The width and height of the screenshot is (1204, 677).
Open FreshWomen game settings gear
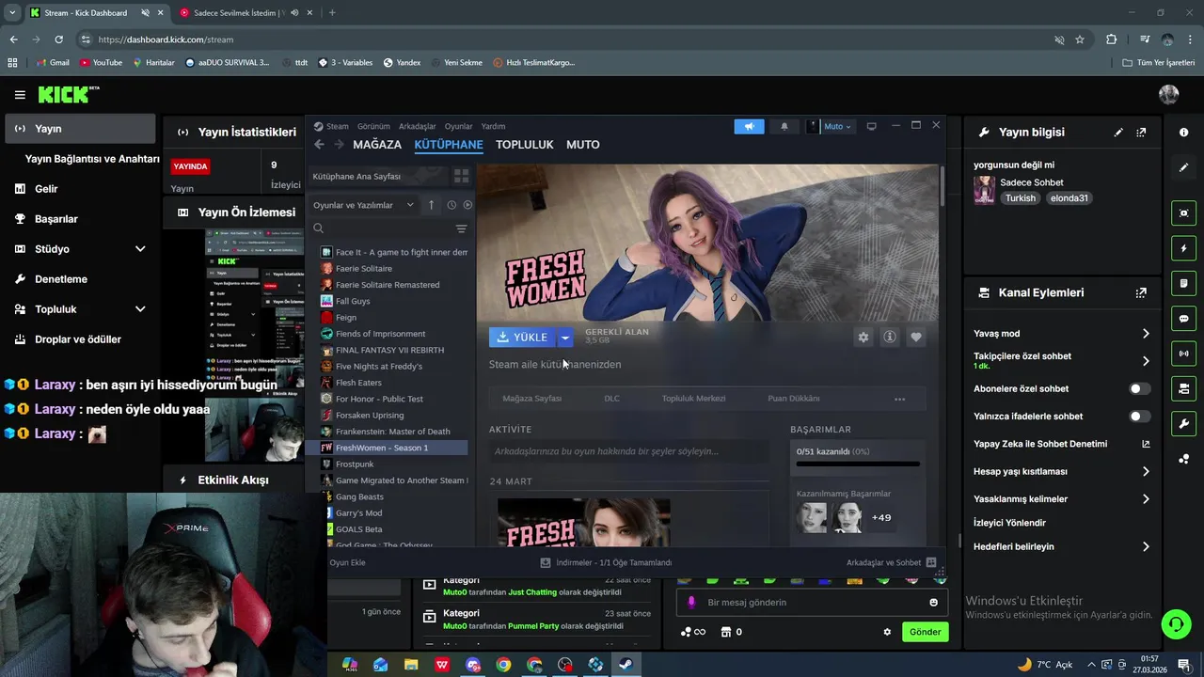point(863,337)
